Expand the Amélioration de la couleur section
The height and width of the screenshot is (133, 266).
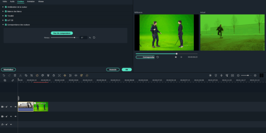point(3,7)
